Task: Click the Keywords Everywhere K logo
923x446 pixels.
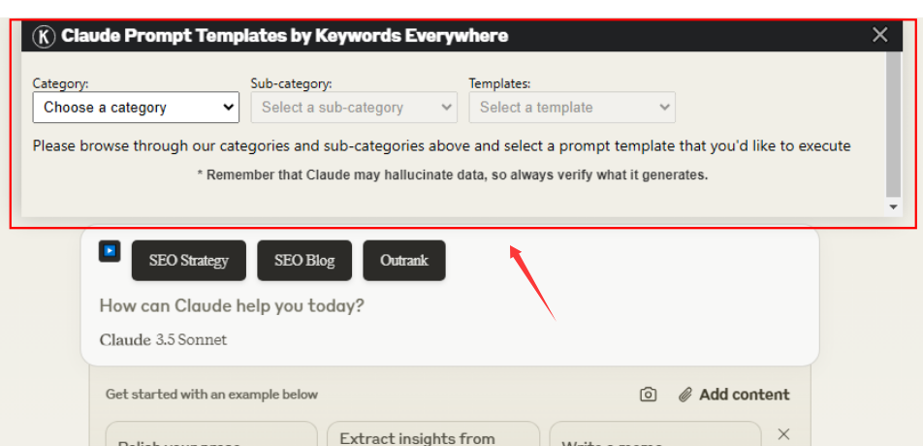Action: click(45, 37)
